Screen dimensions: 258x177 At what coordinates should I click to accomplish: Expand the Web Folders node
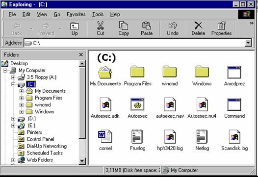[x=13, y=160]
